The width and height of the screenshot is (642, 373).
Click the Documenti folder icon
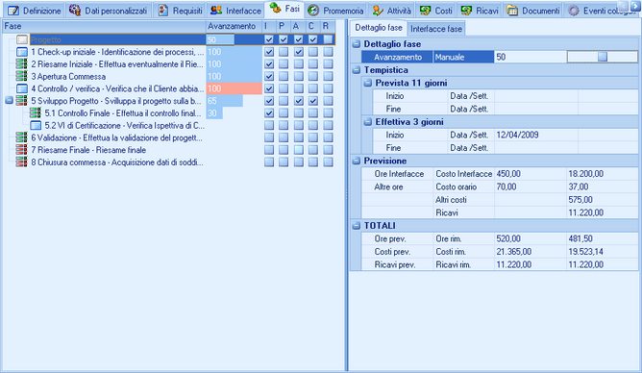512,11
